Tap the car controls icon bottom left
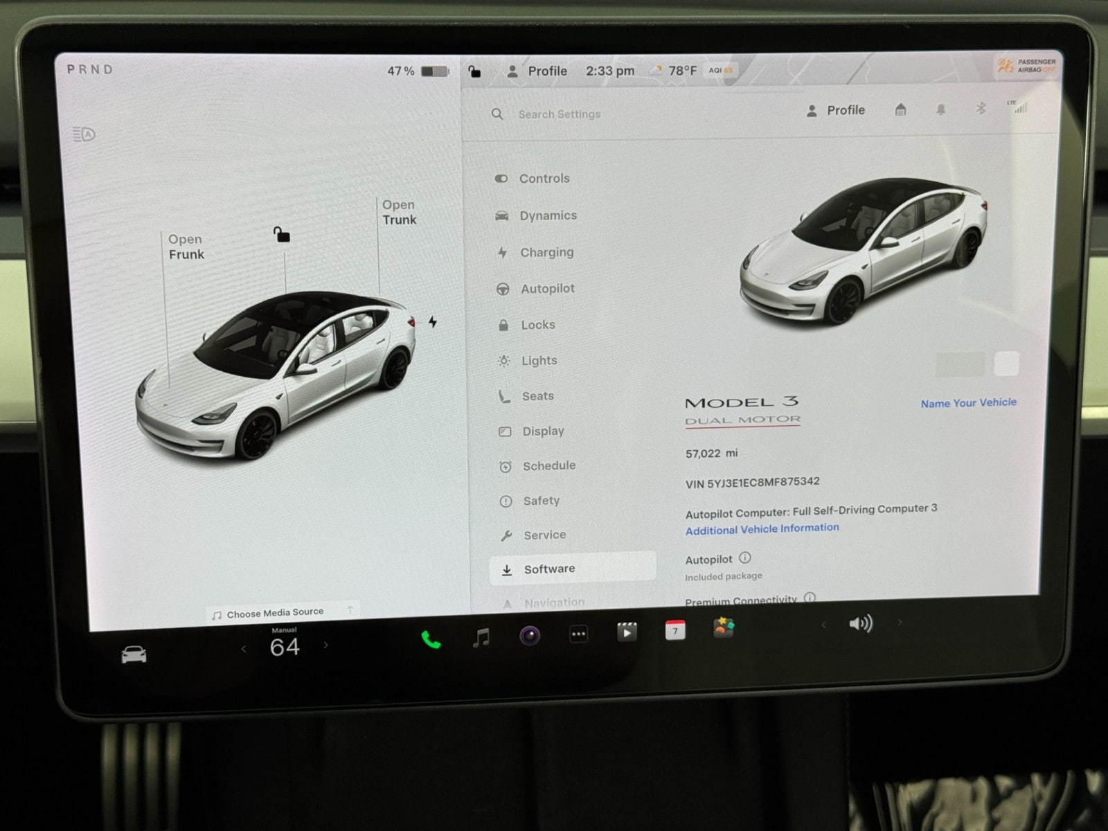Image resolution: width=1108 pixels, height=831 pixels. point(134,654)
